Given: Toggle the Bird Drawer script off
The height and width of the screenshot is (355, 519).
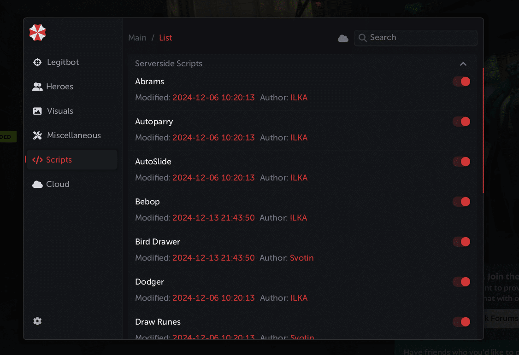Looking at the screenshot, I should [x=461, y=242].
